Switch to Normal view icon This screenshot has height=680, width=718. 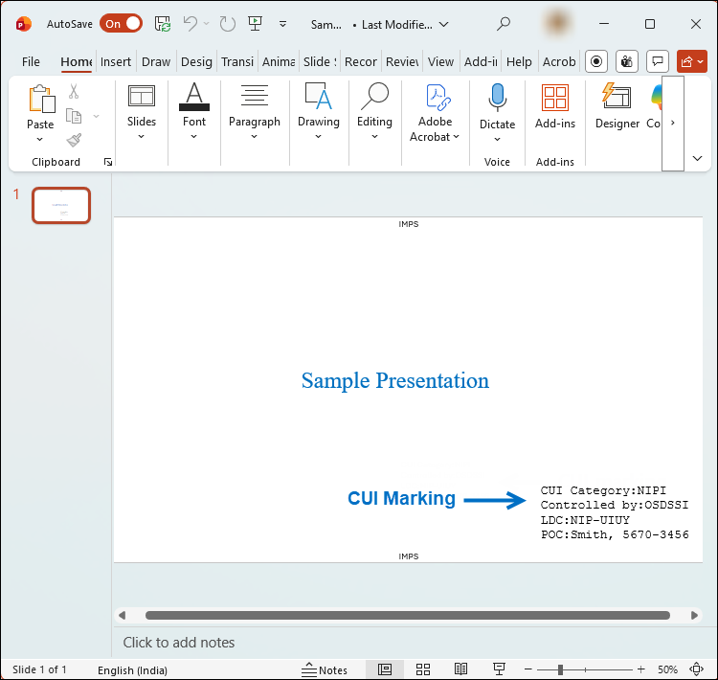pyautogui.click(x=385, y=669)
